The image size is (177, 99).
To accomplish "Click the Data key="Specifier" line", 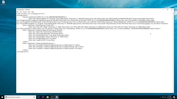I will 45,32.
